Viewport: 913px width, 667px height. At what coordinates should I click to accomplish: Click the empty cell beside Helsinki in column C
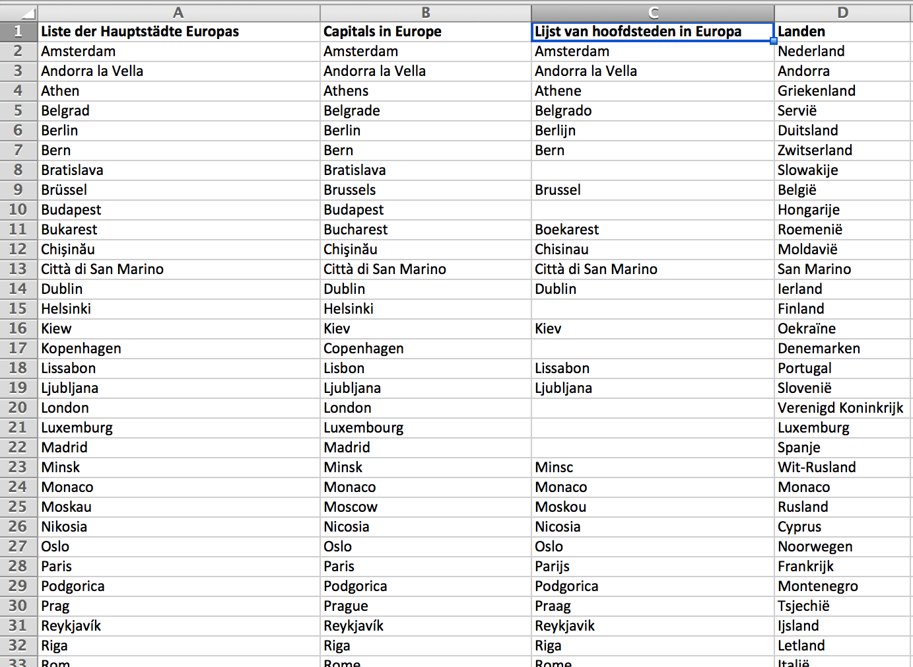tap(652, 309)
